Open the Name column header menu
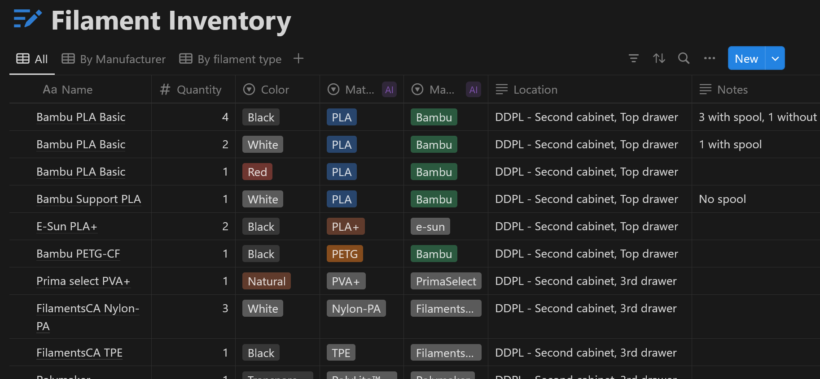820x379 pixels. point(80,90)
